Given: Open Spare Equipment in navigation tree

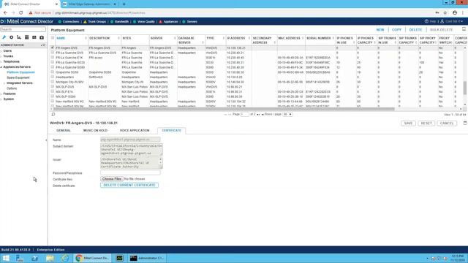Looking at the screenshot, I should point(18,78).
